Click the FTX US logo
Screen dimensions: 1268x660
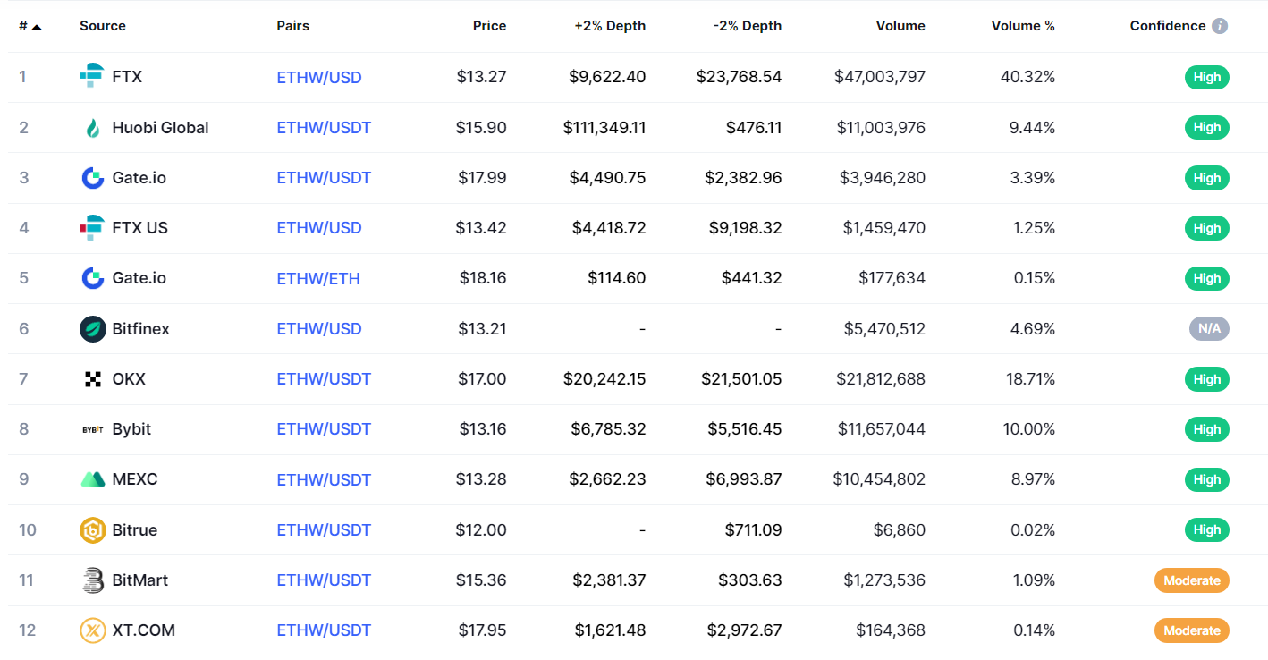[x=92, y=228]
